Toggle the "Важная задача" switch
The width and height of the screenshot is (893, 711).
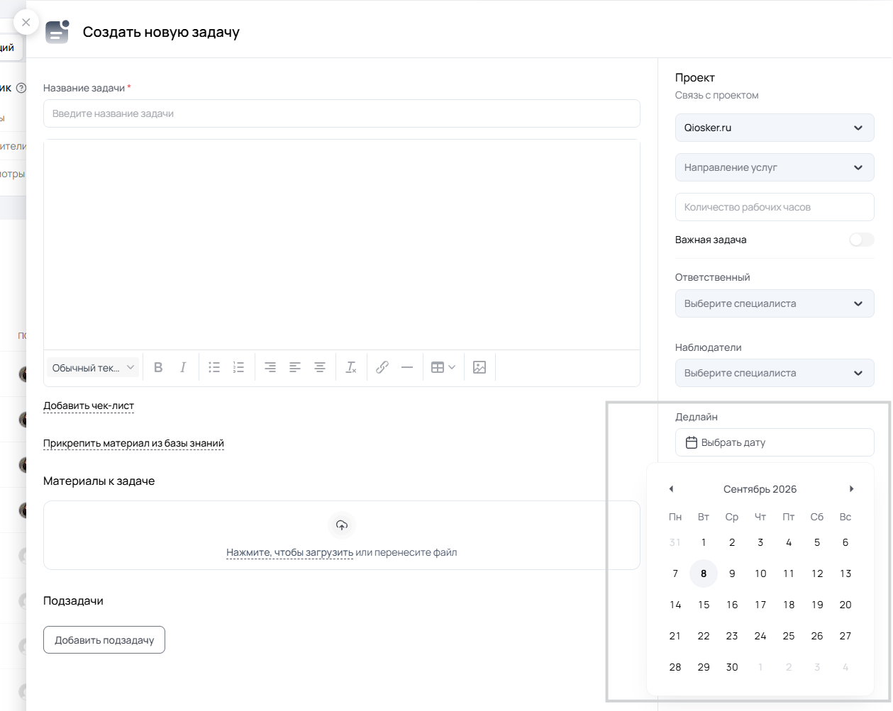[x=861, y=240]
